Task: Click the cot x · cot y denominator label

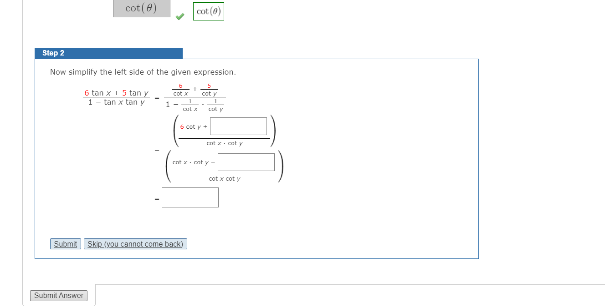Action: tap(226, 143)
